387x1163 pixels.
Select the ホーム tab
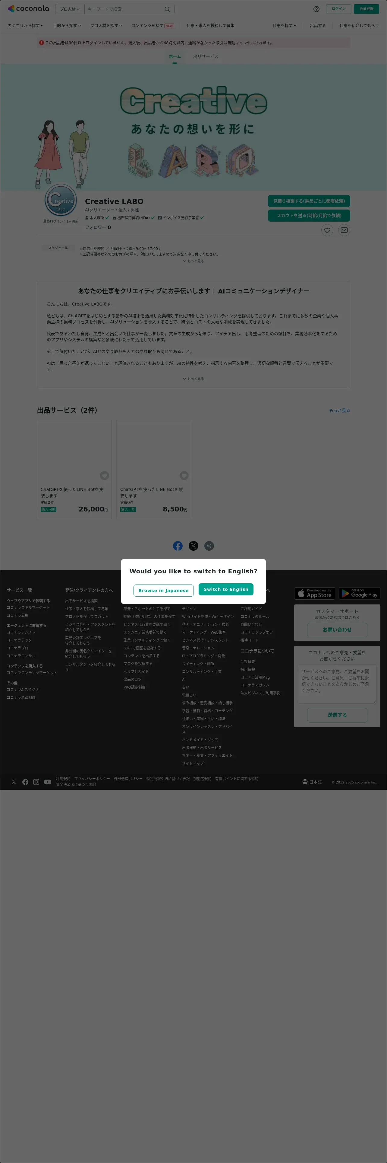click(x=175, y=56)
